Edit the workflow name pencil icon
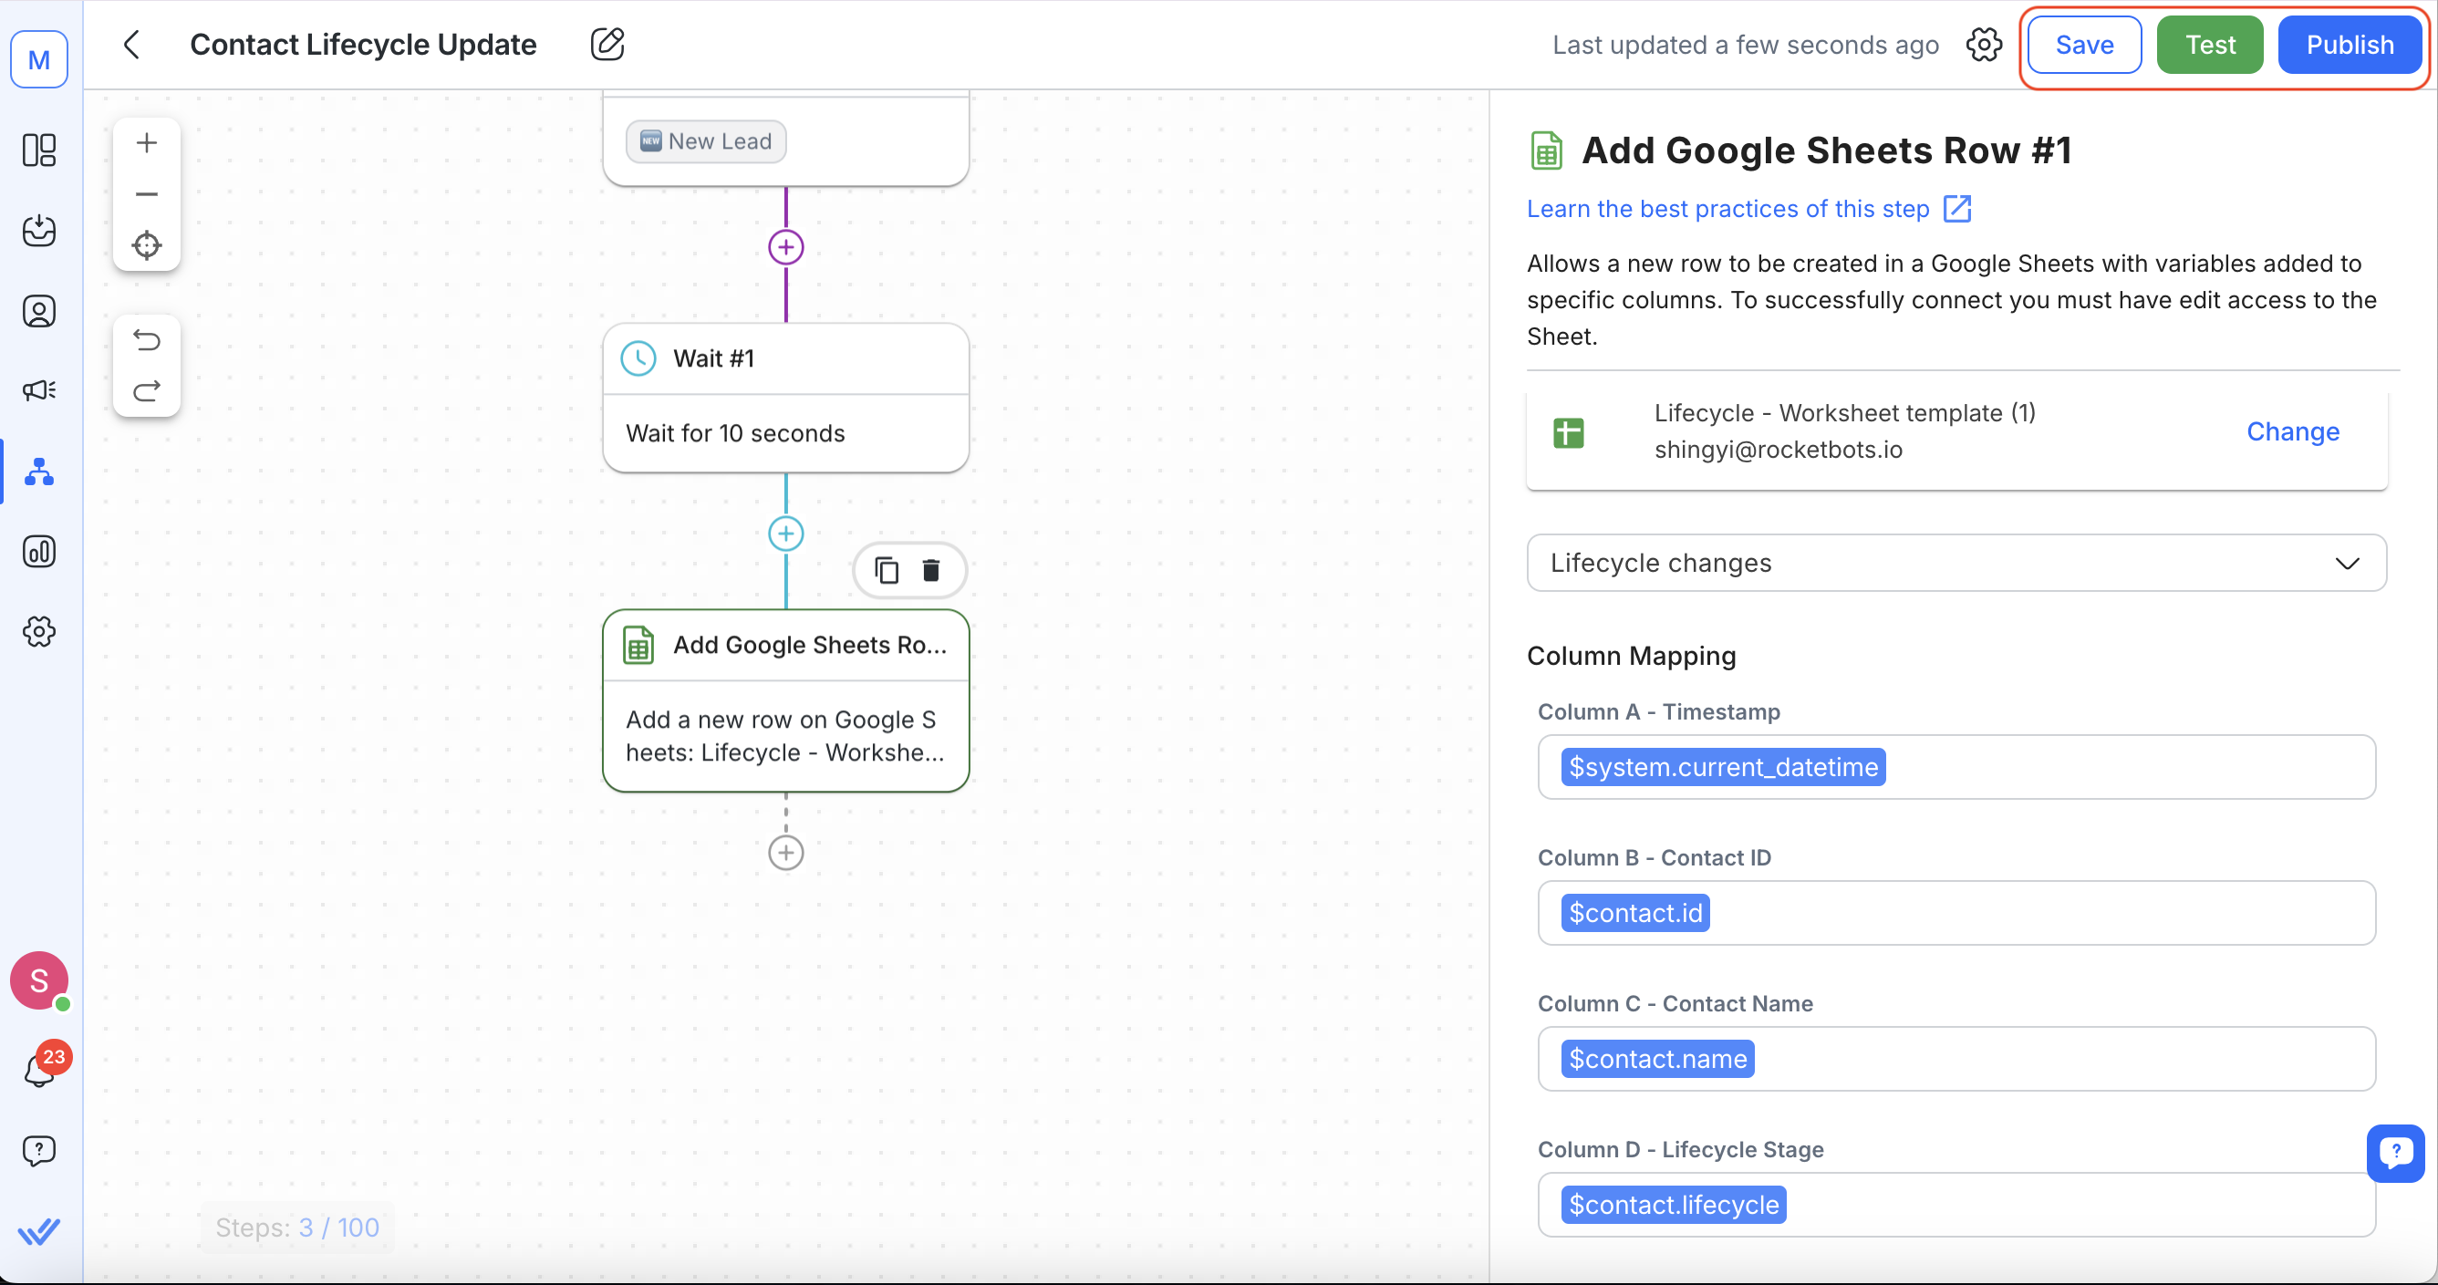The height and width of the screenshot is (1285, 2438). [607, 45]
